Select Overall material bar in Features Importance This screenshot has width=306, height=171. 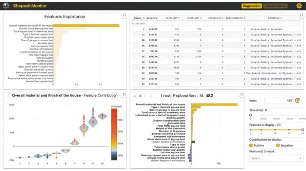[86, 25]
